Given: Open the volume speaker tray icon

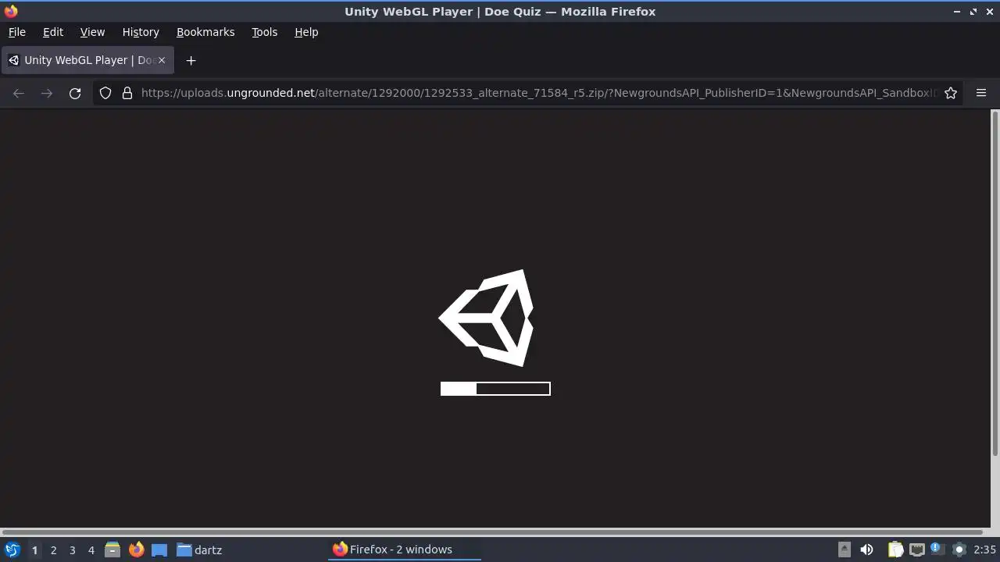Looking at the screenshot, I should click(866, 550).
